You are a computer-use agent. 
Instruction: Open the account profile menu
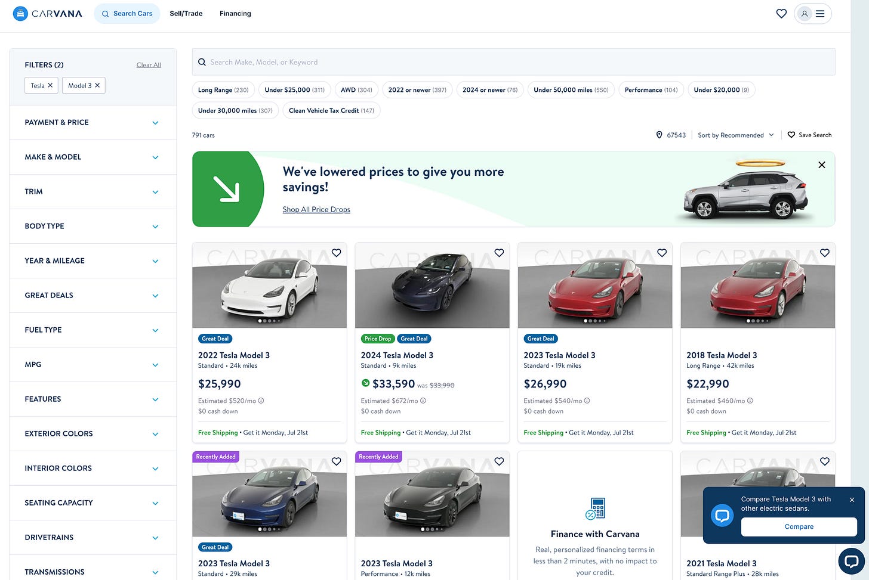(812, 13)
